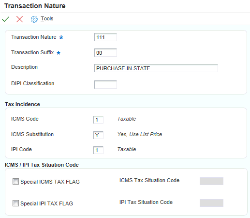Click the ICMS Substitution field containing Y
Viewport: 250px width, 218px height.
tap(98, 135)
